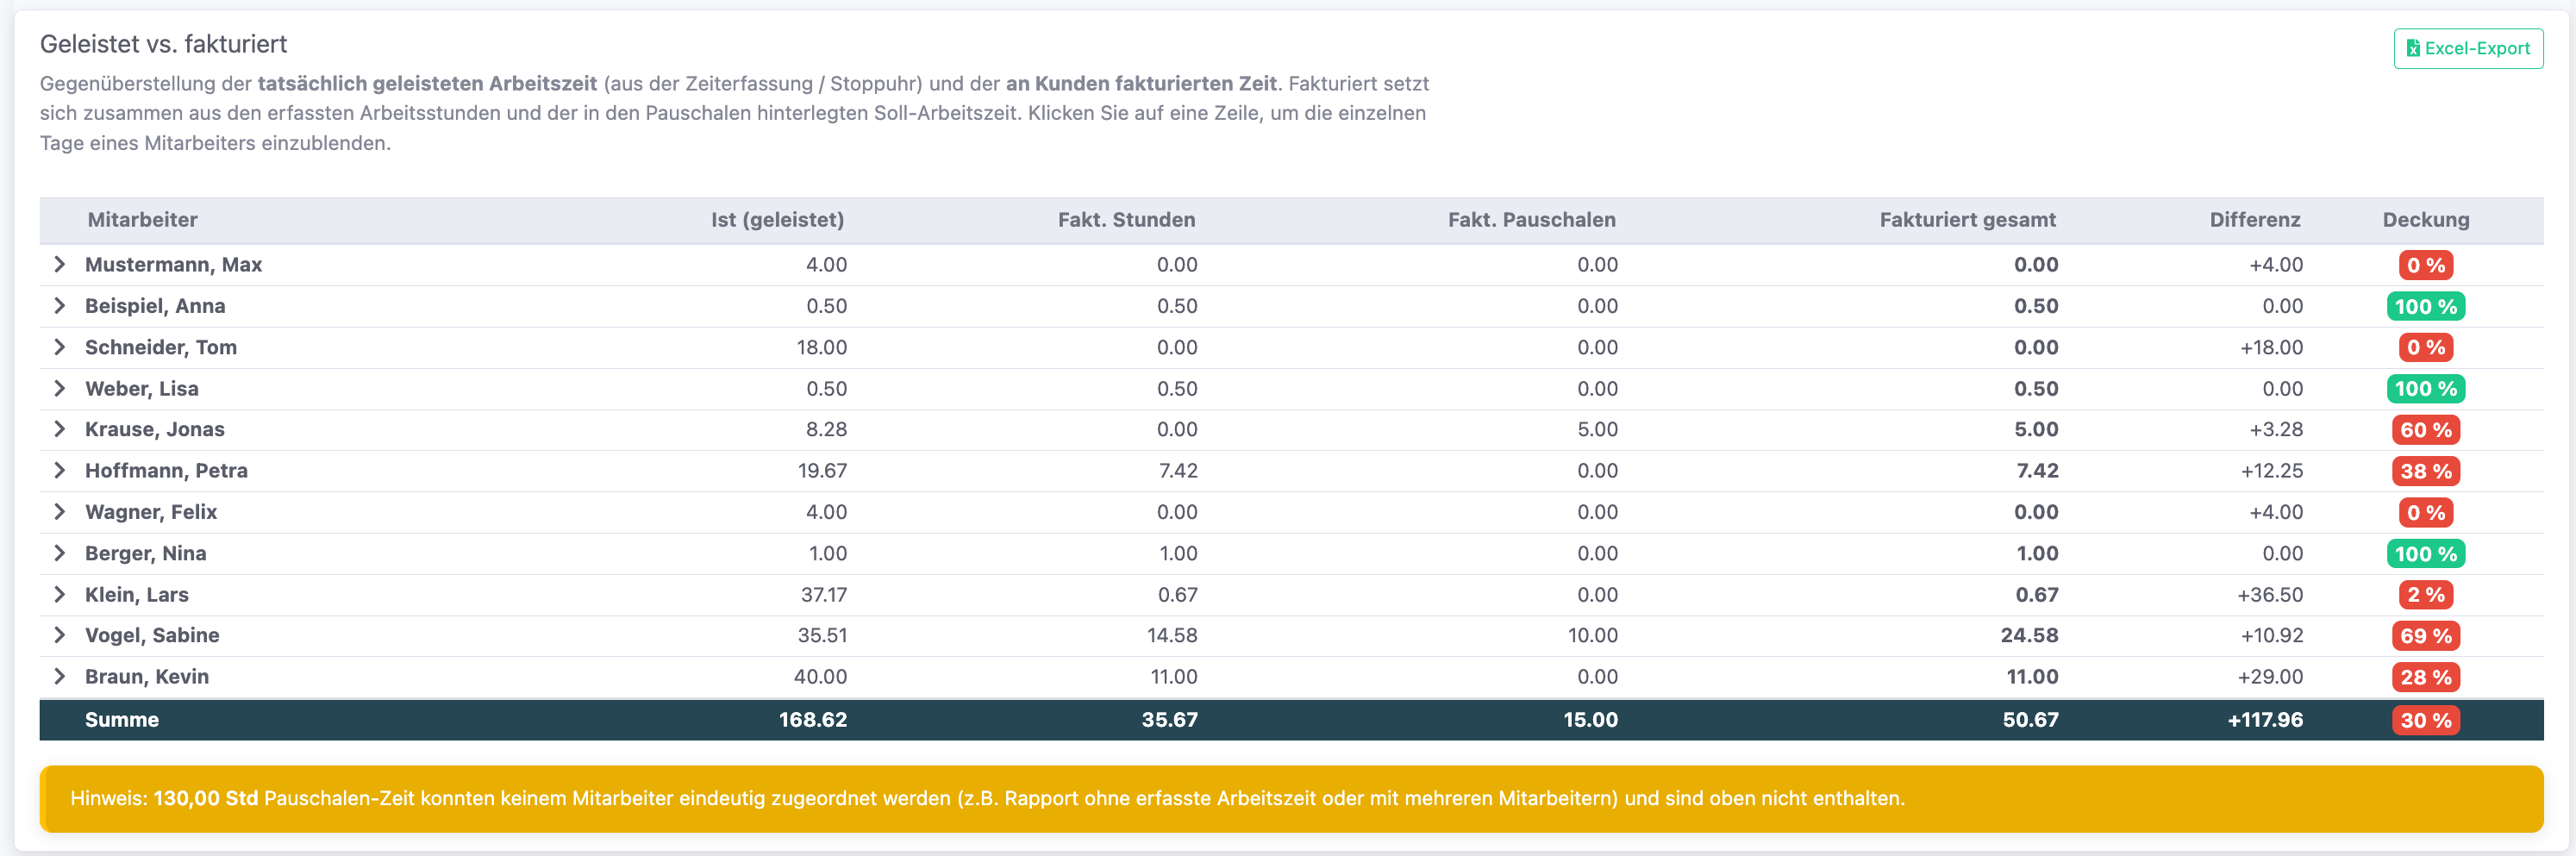This screenshot has height=856, width=2576.
Task: Click the Fakt. Stunden column header
Action: tap(1126, 220)
